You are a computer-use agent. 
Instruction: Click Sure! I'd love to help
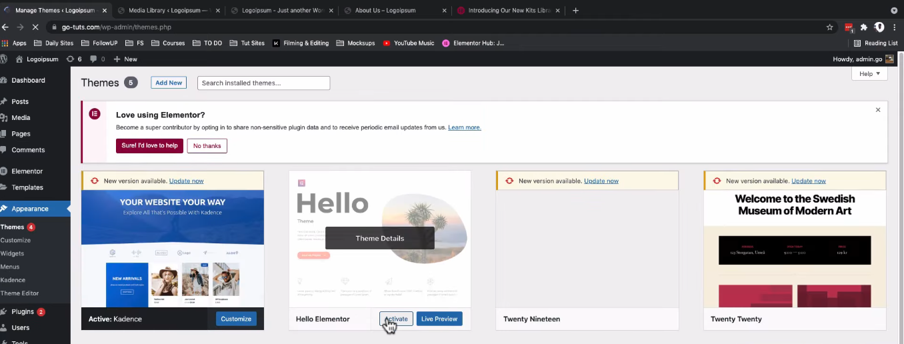click(149, 145)
